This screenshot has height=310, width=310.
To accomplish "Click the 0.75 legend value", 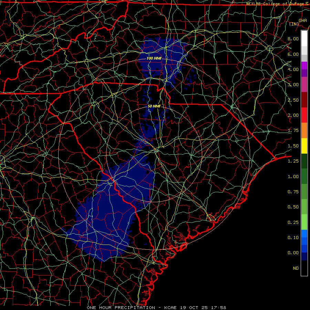I will coord(293,192).
